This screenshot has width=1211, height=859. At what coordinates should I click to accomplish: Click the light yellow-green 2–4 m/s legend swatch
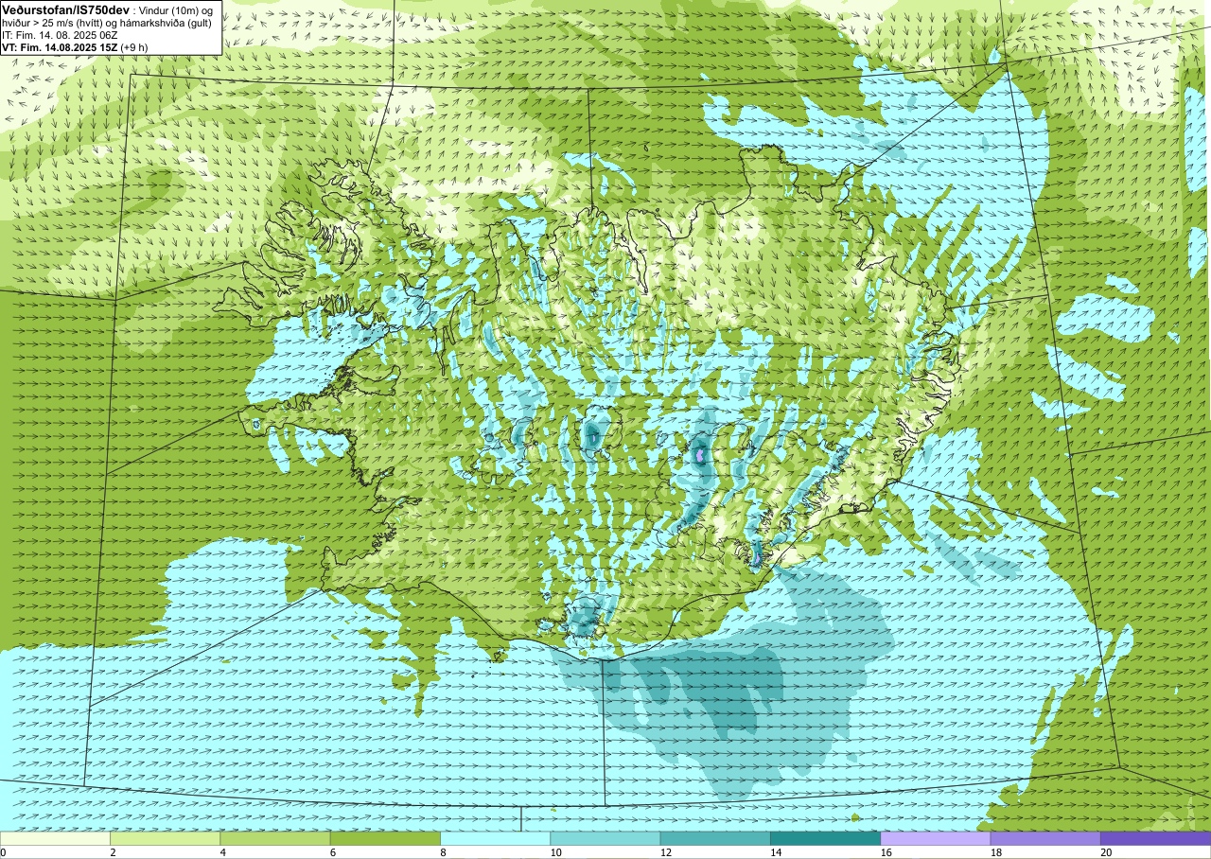click(x=165, y=838)
